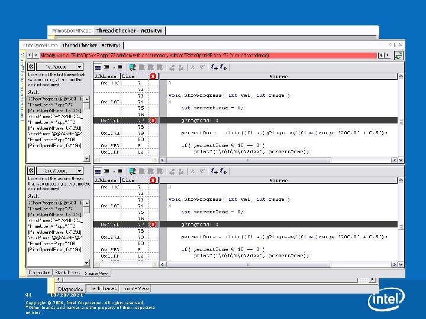Click green refresh icon beside red message bar
Screen dimensions: 426x319
click(x=398, y=56)
